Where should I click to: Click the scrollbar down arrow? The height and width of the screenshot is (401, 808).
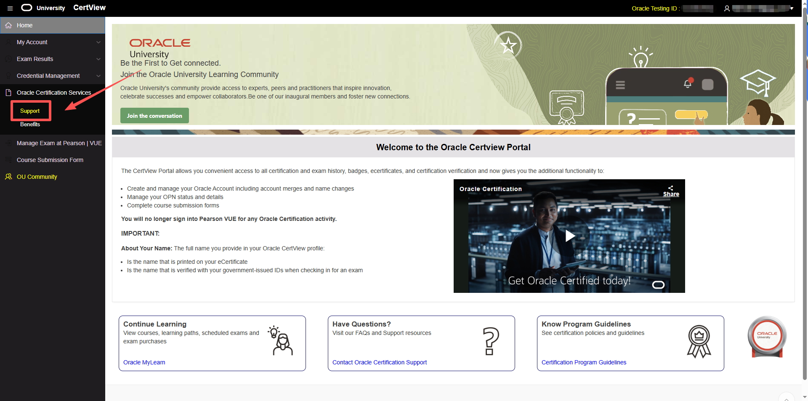(805, 397)
